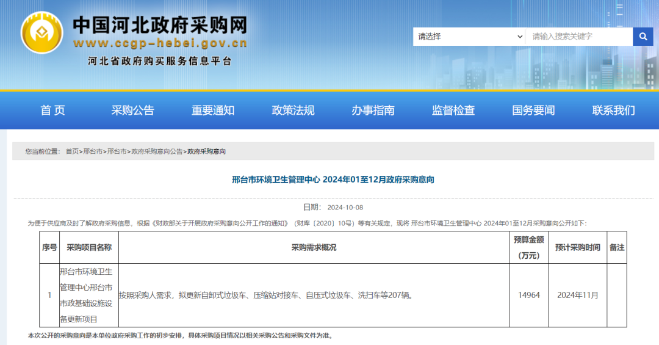659x345 pixels.
Task: Open the 请选择 category dropdown
Action: pyautogui.click(x=469, y=37)
